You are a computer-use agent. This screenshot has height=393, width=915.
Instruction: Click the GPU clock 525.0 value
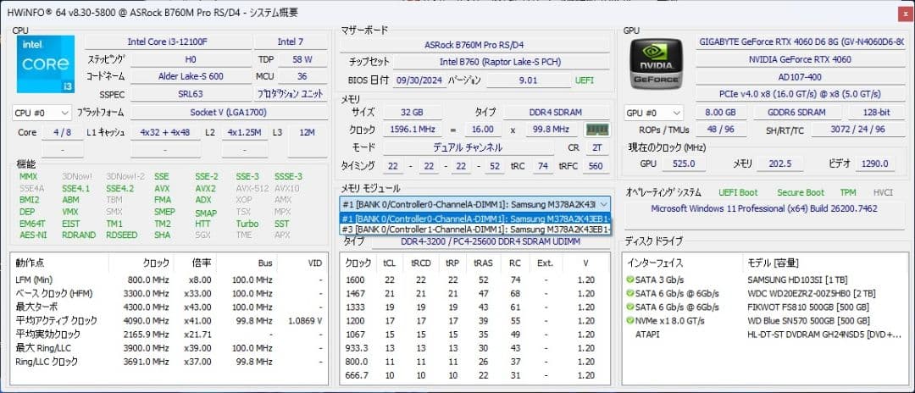[684, 163]
